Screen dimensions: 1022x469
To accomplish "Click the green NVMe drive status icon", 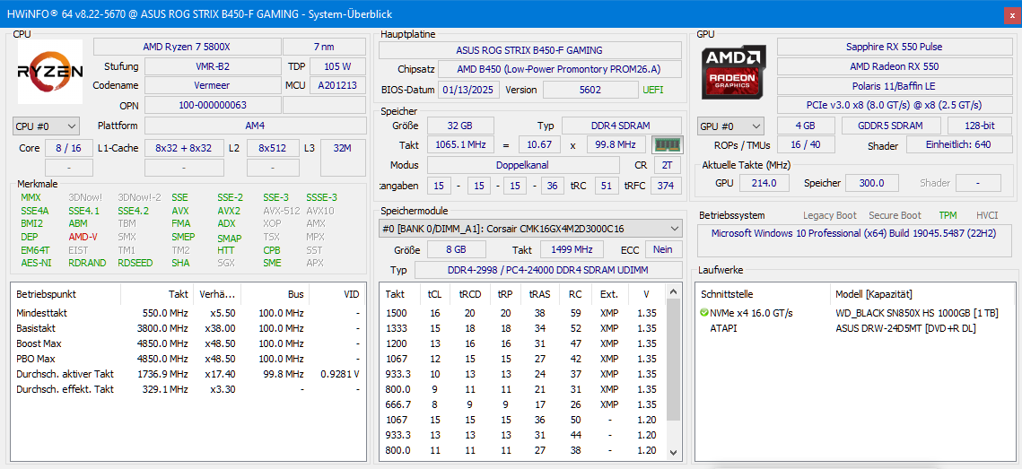I will [704, 313].
